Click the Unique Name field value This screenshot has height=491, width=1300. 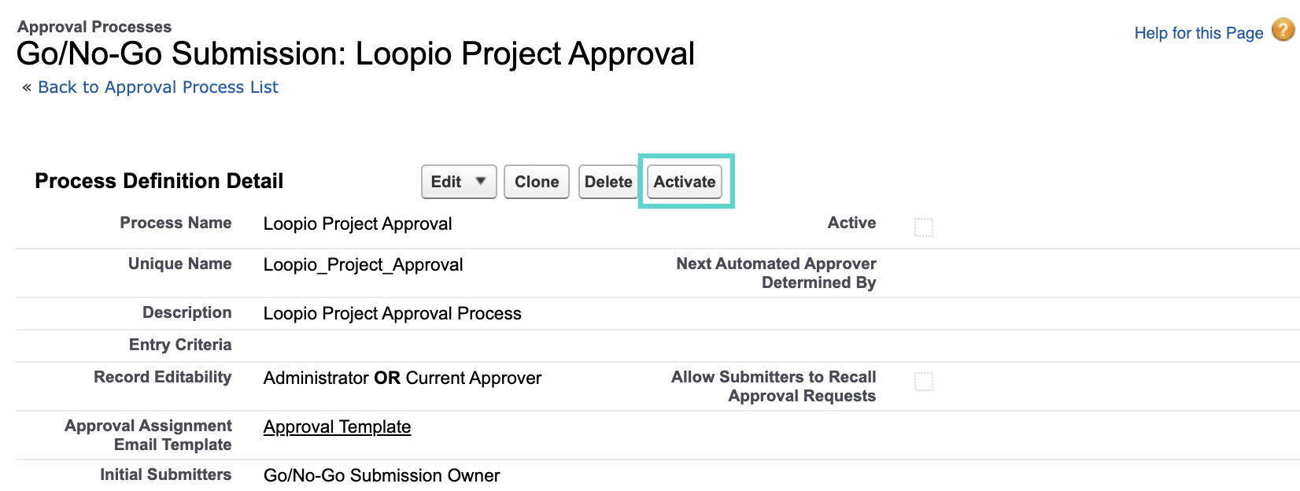pyautogui.click(x=363, y=264)
